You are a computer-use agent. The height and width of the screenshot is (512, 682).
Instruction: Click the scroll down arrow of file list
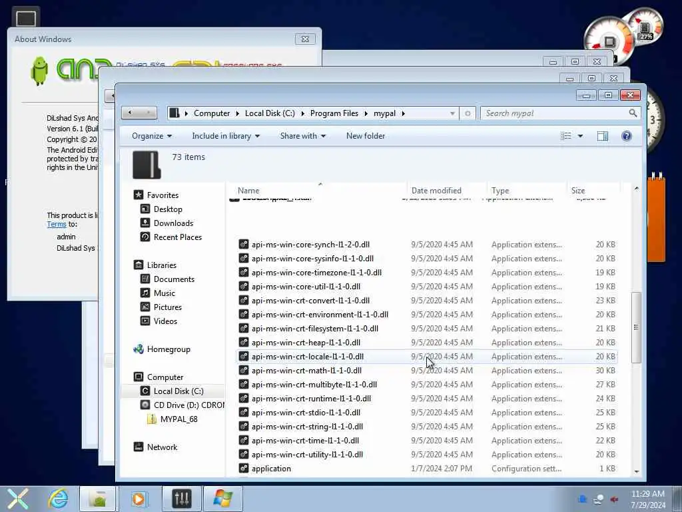tap(636, 471)
